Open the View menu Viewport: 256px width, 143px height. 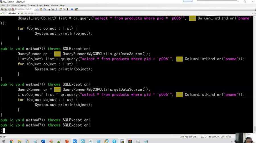pos(15,5)
